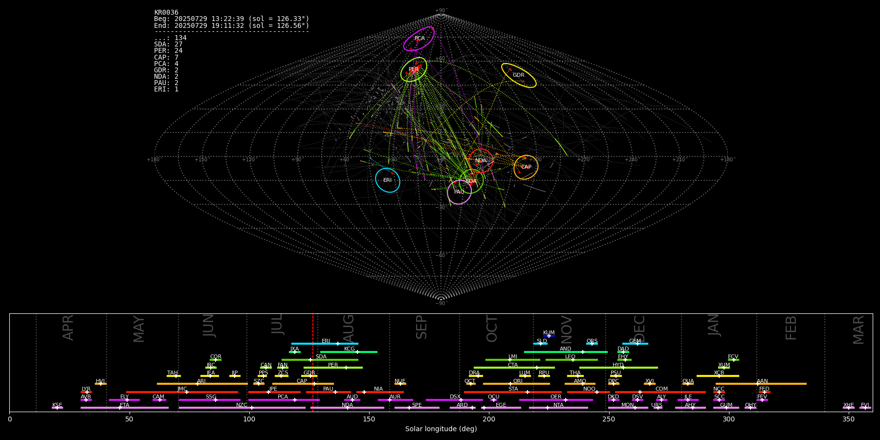
Task: Click the CTA shower bar in timeline
Action: coord(514,368)
